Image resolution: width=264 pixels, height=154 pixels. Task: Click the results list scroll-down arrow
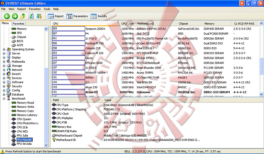pyautogui.click(x=261, y=94)
